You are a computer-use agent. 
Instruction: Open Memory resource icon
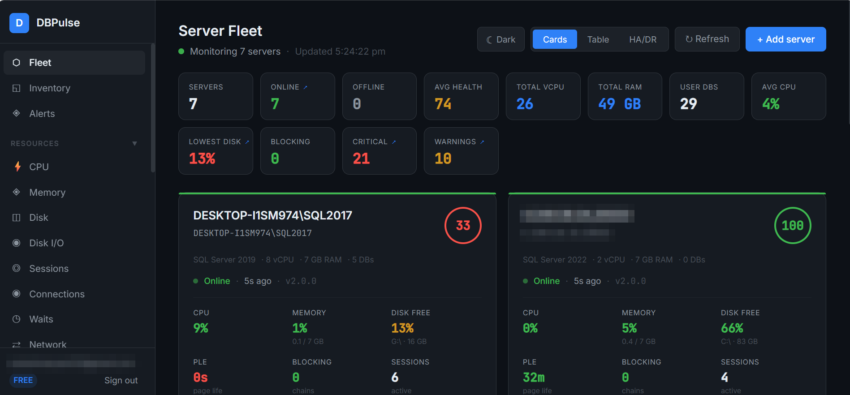click(17, 192)
